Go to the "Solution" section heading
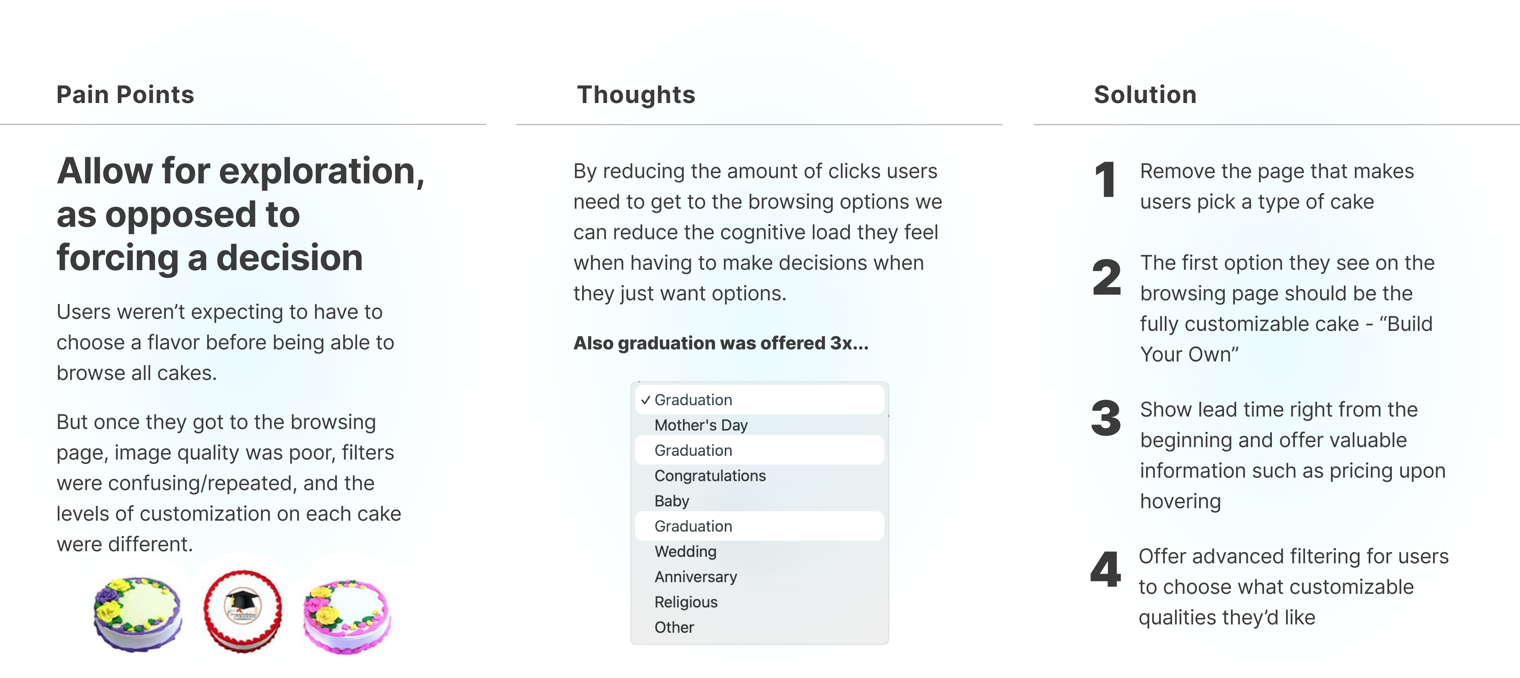The height and width of the screenshot is (678, 1520). (x=1145, y=95)
